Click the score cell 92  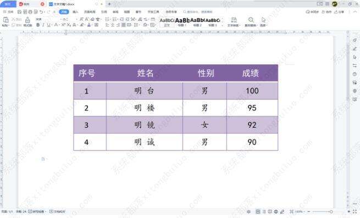(252, 125)
